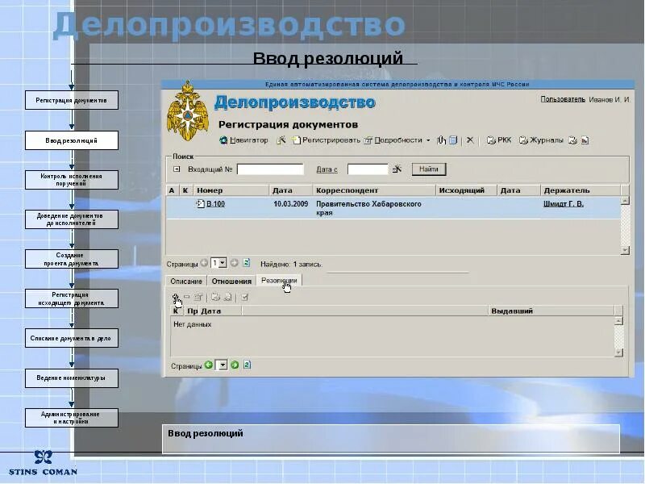Click the paperclip attachment icon in toolbar
This screenshot has width=645, height=484.
pyautogui.click(x=441, y=140)
